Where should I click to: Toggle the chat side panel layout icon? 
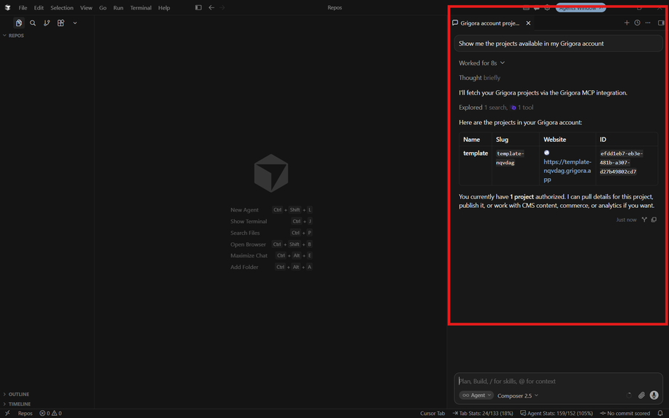point(661,23)
